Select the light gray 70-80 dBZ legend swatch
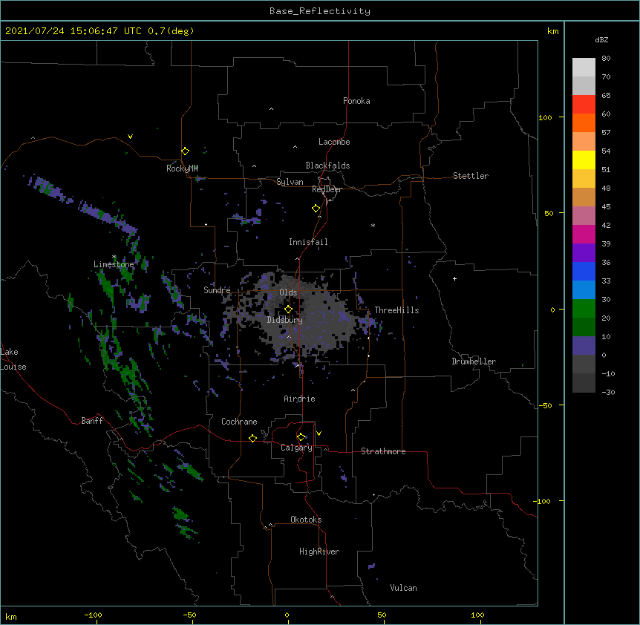640x625 pixels. pyautogui.click(x=584, y=68)
